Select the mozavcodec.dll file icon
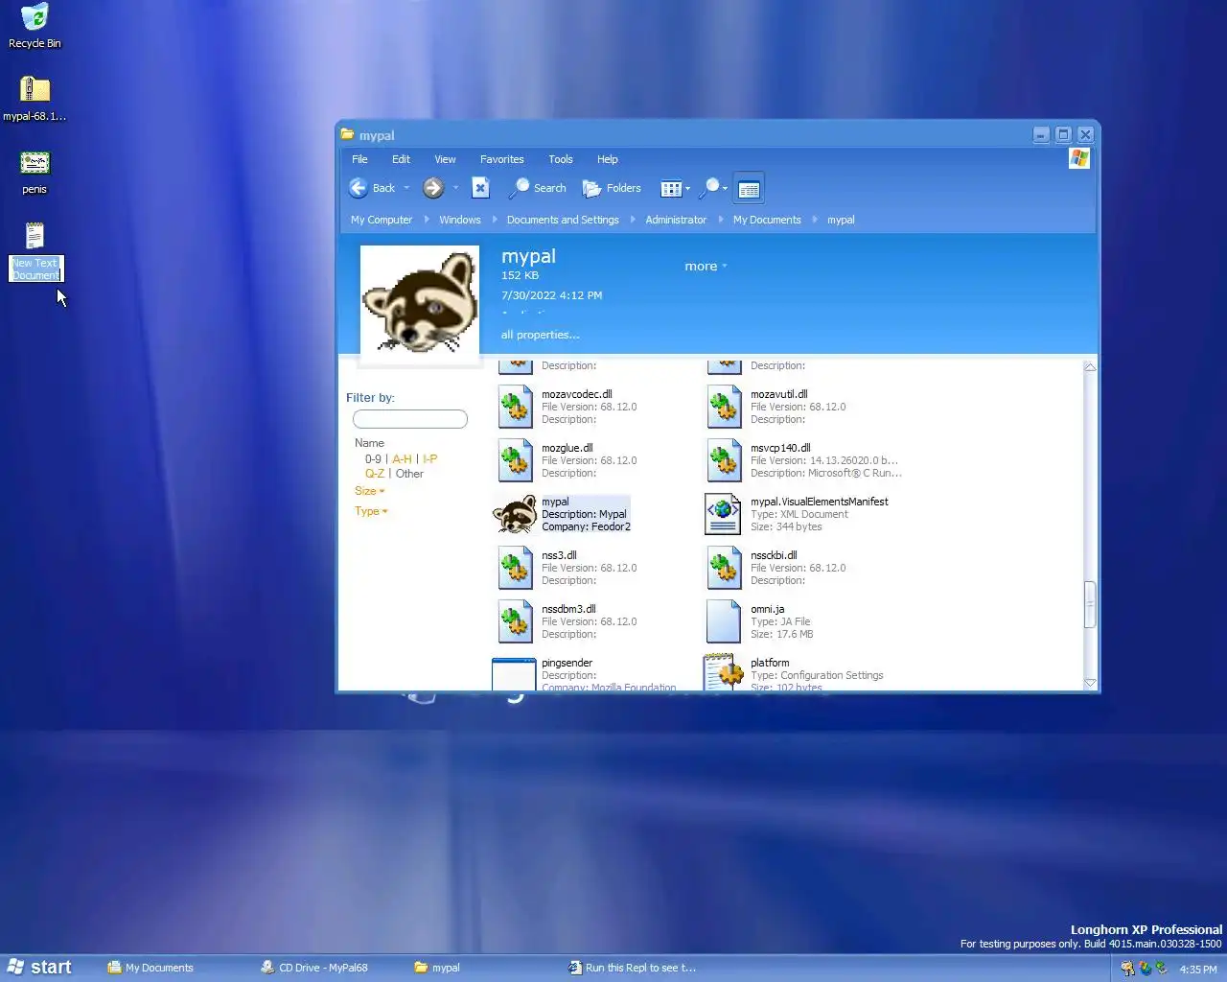 tap(515, 407)
